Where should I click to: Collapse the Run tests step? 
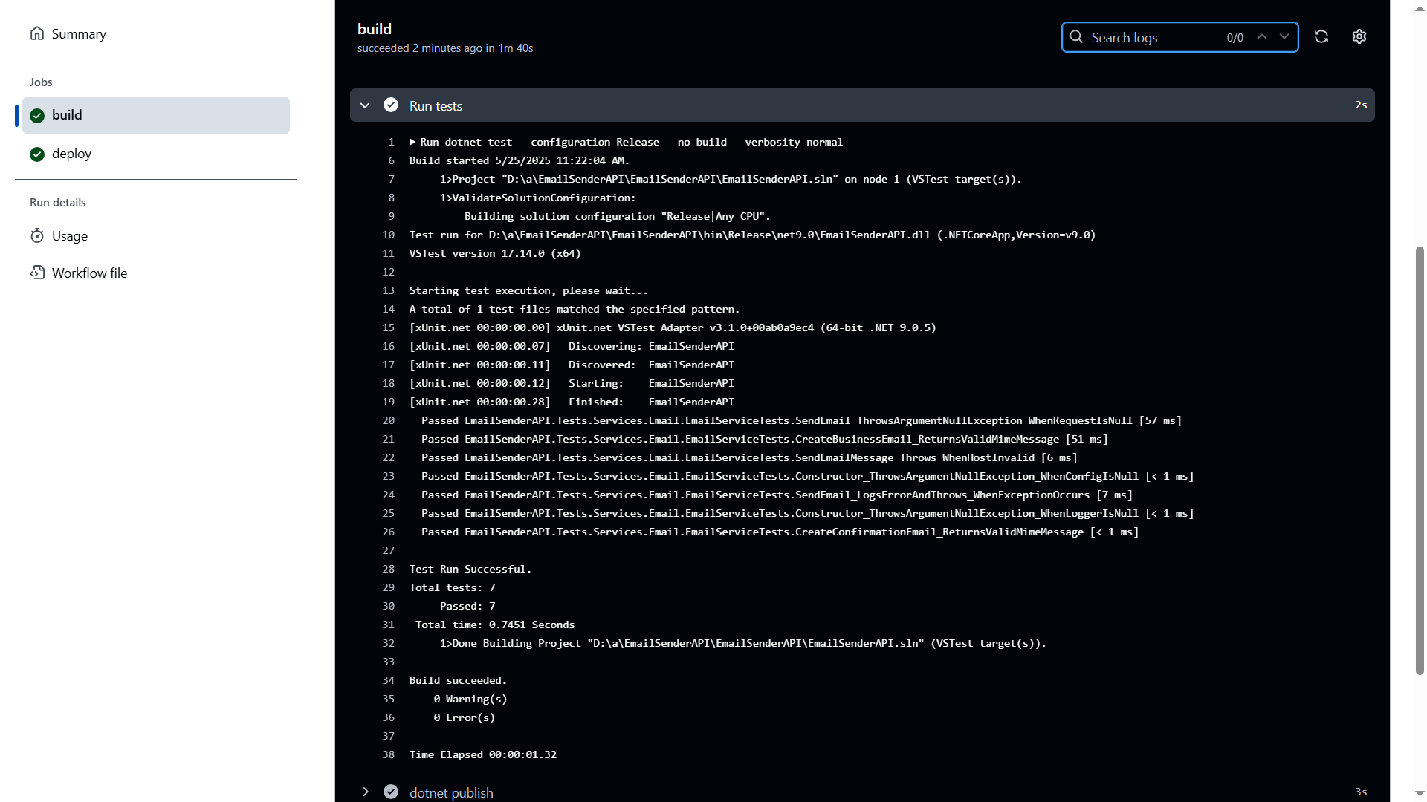click(365, 105)
